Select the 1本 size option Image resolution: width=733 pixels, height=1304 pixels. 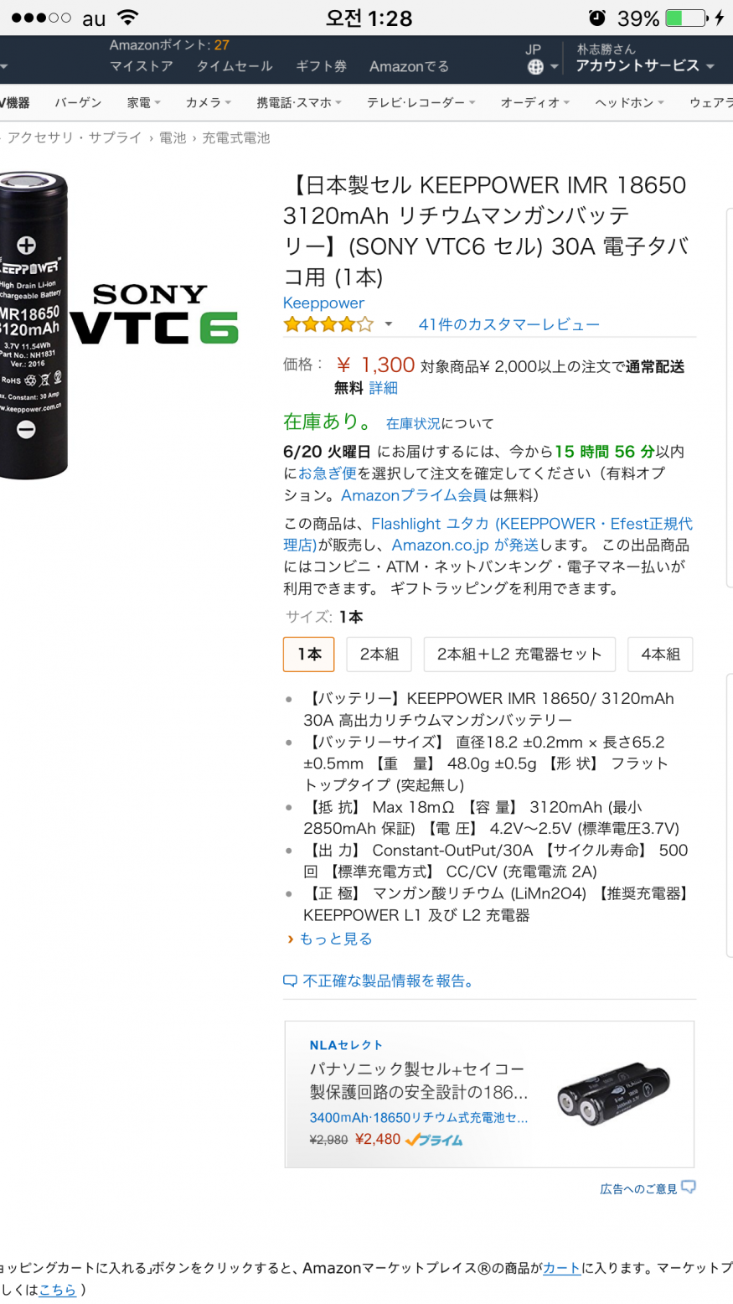coord(309,655)
